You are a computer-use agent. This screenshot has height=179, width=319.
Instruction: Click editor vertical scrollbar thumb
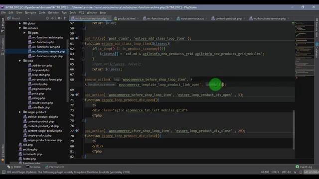(294, 130)
